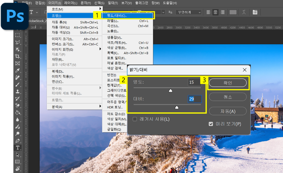Open the anti-aliasing 뚜렷하게 dropdown
283x173 pixels.
(x=189, y=12)
